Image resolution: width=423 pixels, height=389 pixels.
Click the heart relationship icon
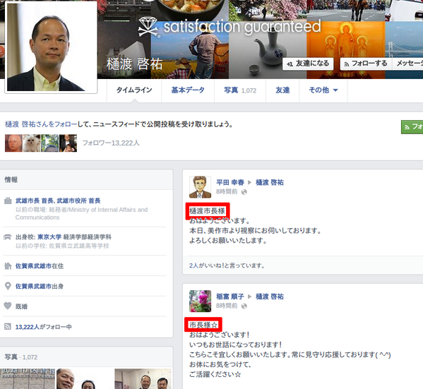pos(8,306)
